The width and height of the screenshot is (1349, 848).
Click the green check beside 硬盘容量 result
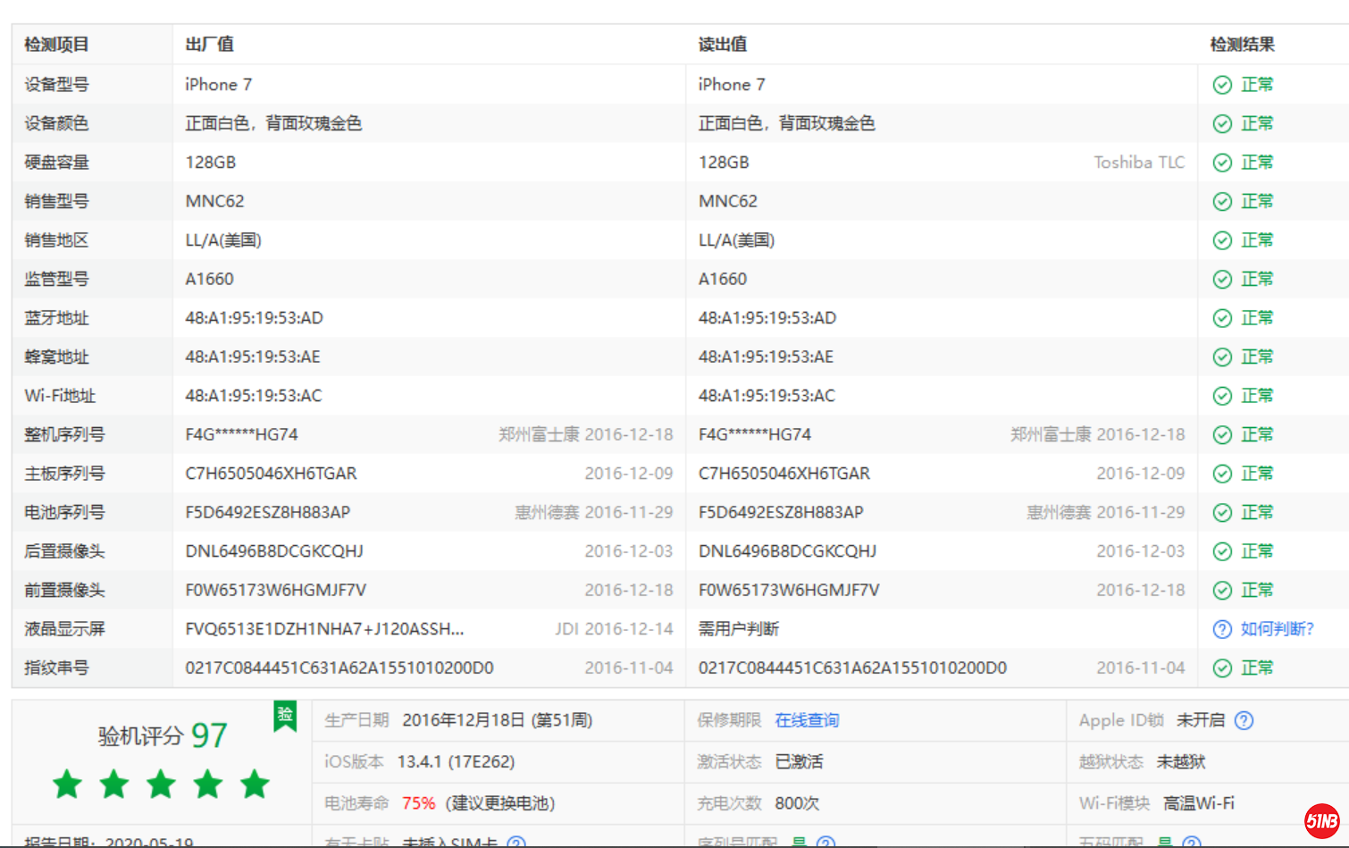coord(1221,162)
